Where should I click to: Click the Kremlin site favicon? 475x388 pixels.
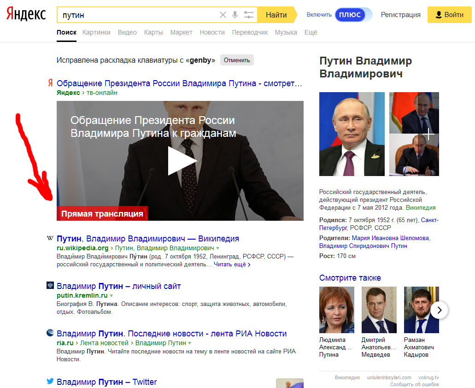(x=50, y=285)
